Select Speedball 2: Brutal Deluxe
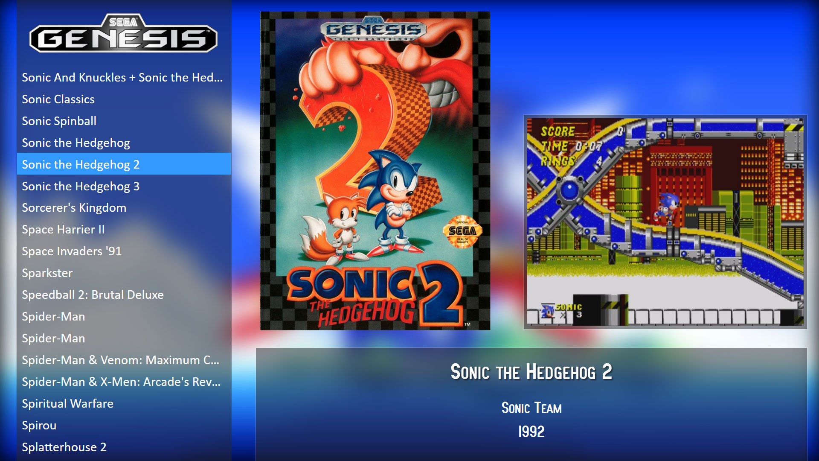Viewport: 819px width, 461px height. click(x=124, y=295)
